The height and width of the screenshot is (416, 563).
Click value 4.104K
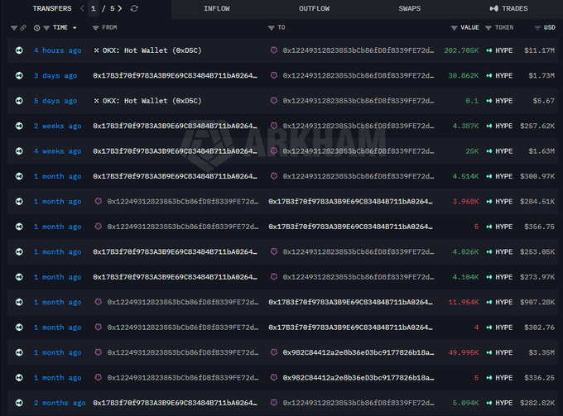point(465,277)
